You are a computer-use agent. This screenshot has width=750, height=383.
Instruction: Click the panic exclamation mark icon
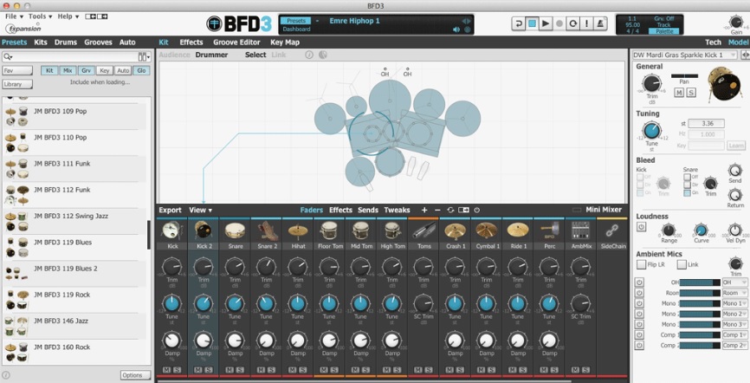[586, 23]
